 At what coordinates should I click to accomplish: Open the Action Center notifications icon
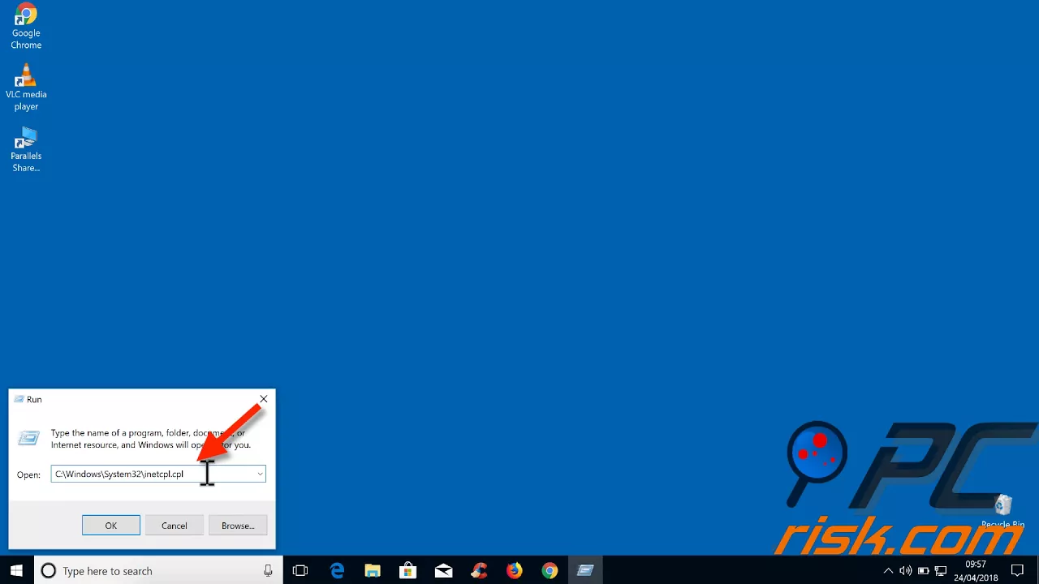click(x=1017, y=571)
